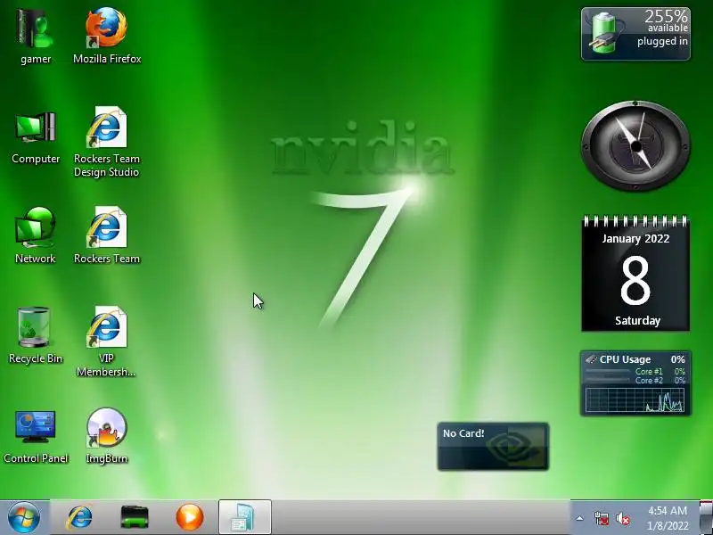Click the CPU Usage gadget graph
Image resolution: width=713 pixels, height=535 pixels.
[635, 400]
